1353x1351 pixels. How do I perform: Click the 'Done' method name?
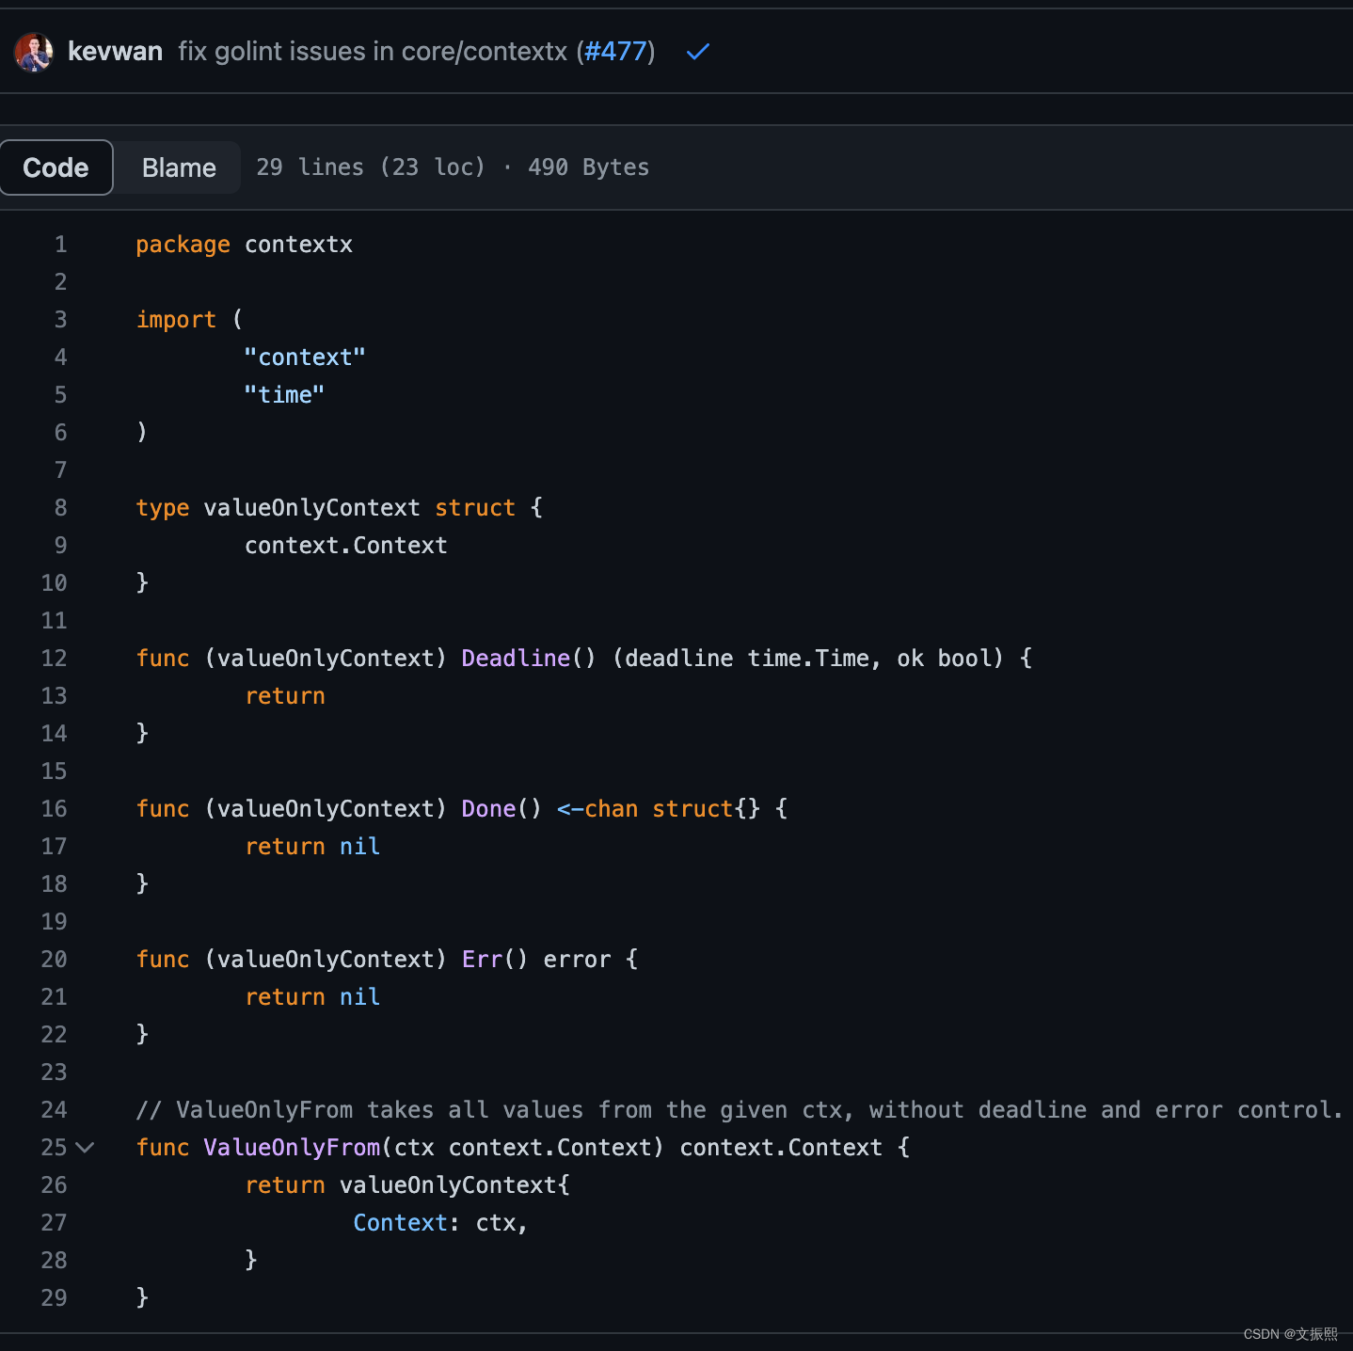click(488, 809)
